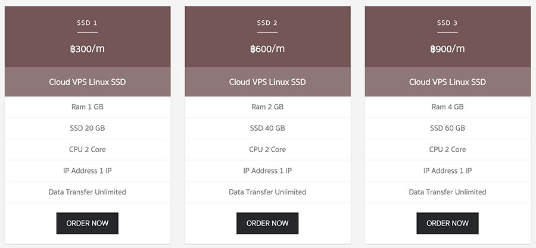Click the ฿300/m price text

pos(88,49)
